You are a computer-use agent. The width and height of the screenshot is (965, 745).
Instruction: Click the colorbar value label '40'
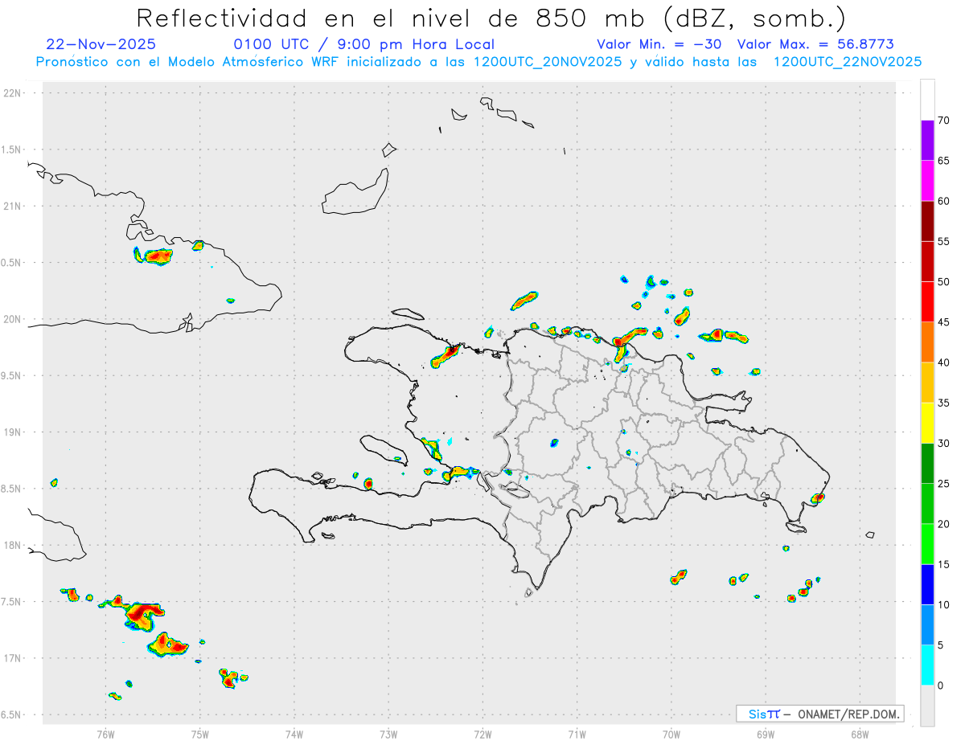pos(943,362)
